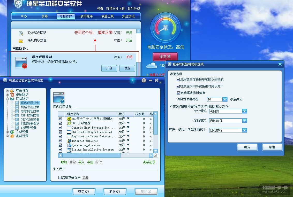Click the Internet Explorer program icon
Viewport: 293px width, 197px height.
point(69,141)
